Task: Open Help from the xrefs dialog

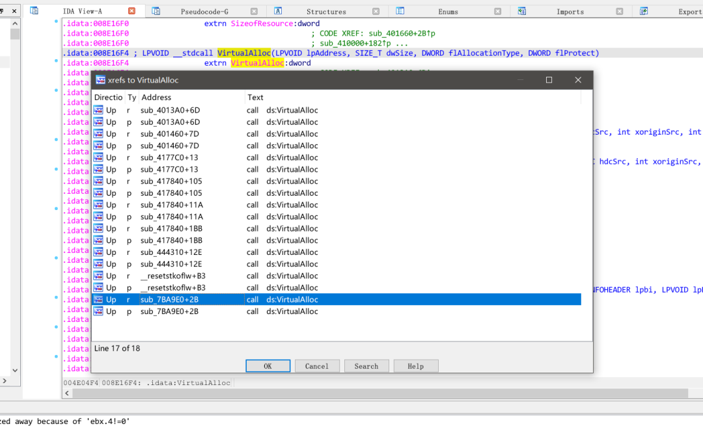Action: tap(415, 366)
